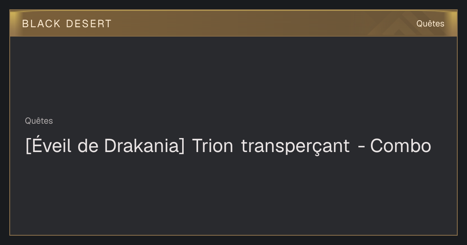The width and height of the screenshot is (467, 245).
Task: Open the Quêtes link in header
Action: point(430,24)
